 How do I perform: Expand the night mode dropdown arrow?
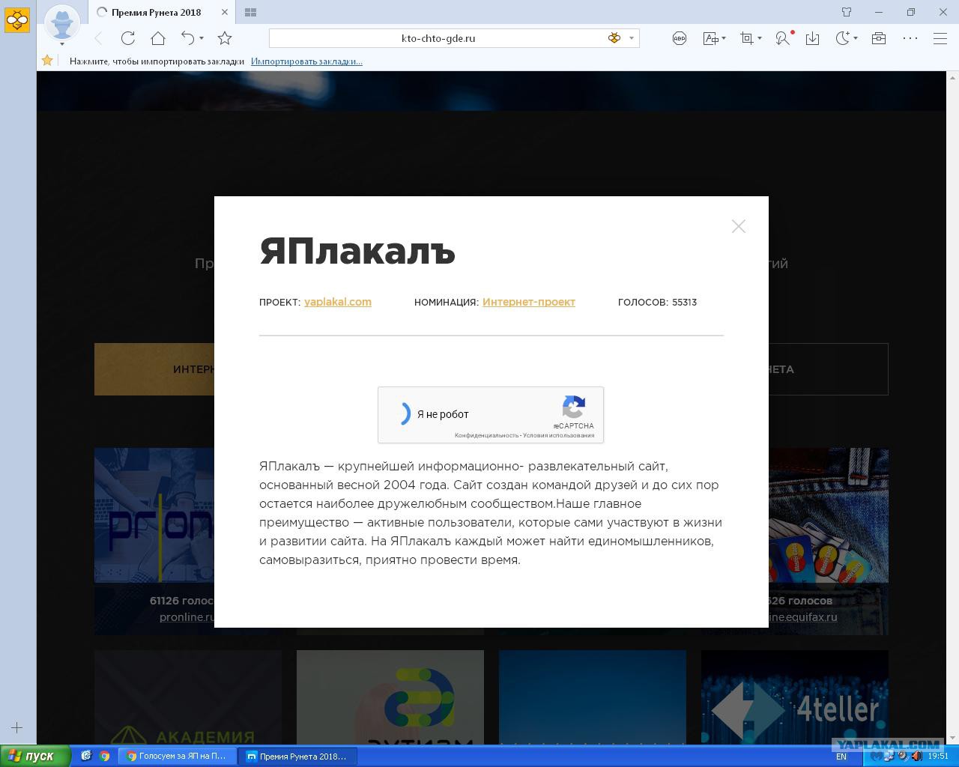(x=856, y=38)
